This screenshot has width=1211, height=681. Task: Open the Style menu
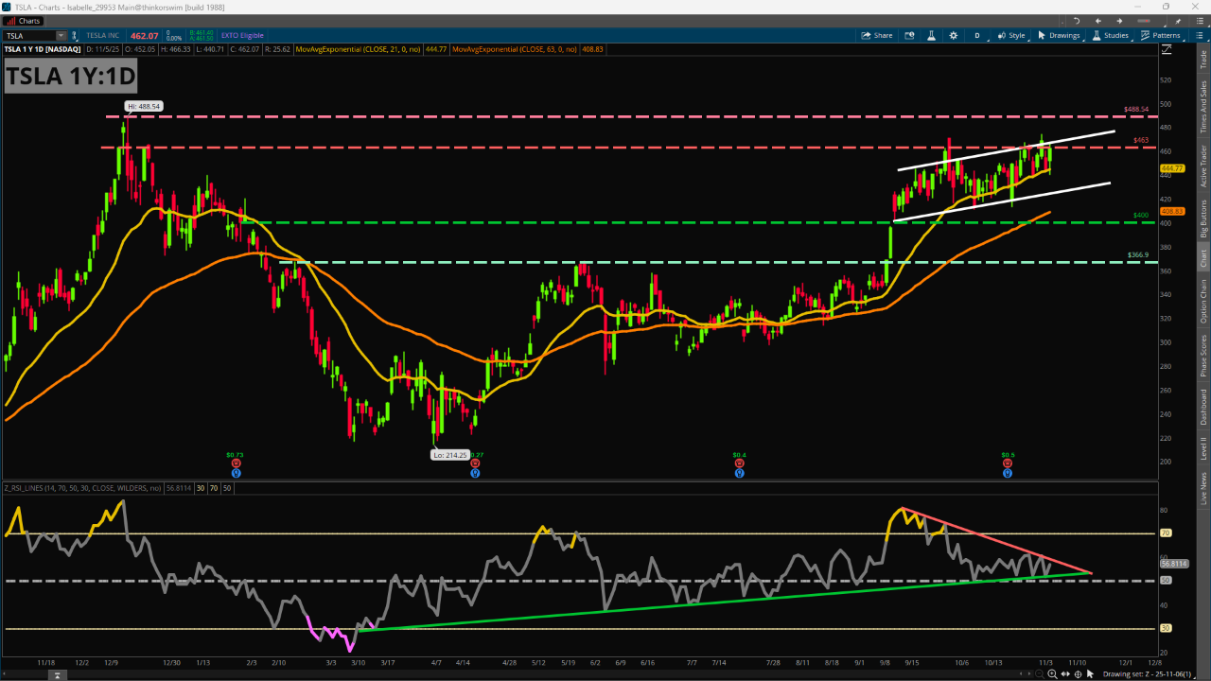[x=1010, y=35]
